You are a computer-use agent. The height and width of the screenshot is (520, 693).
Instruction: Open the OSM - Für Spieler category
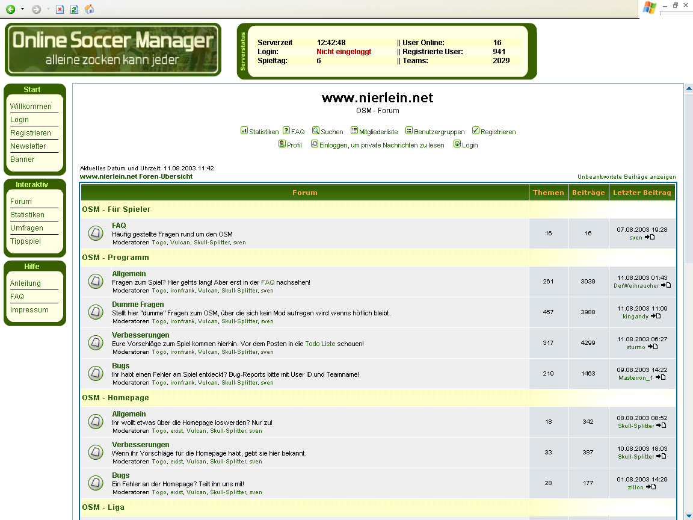(x=116, y=209)
